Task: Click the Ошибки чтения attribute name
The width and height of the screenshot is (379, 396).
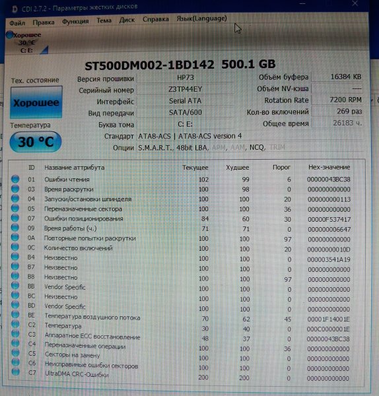Action: (67, 180)
